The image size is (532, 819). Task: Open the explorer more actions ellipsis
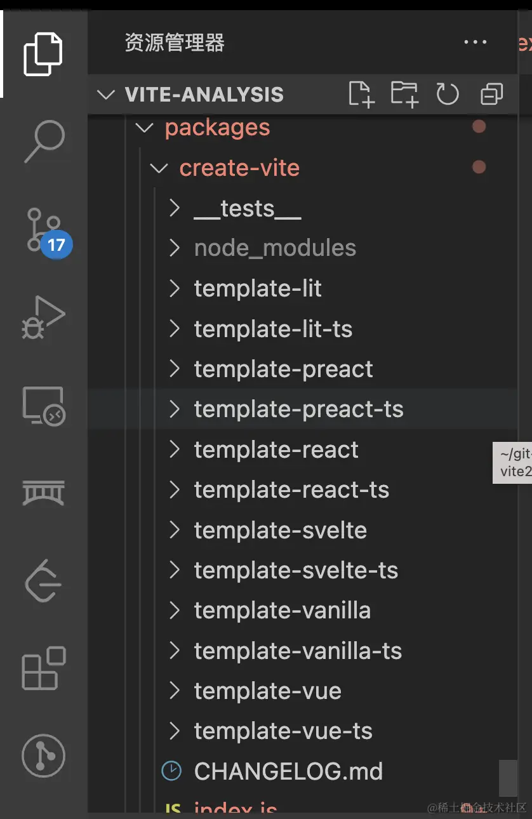(475, 43)
